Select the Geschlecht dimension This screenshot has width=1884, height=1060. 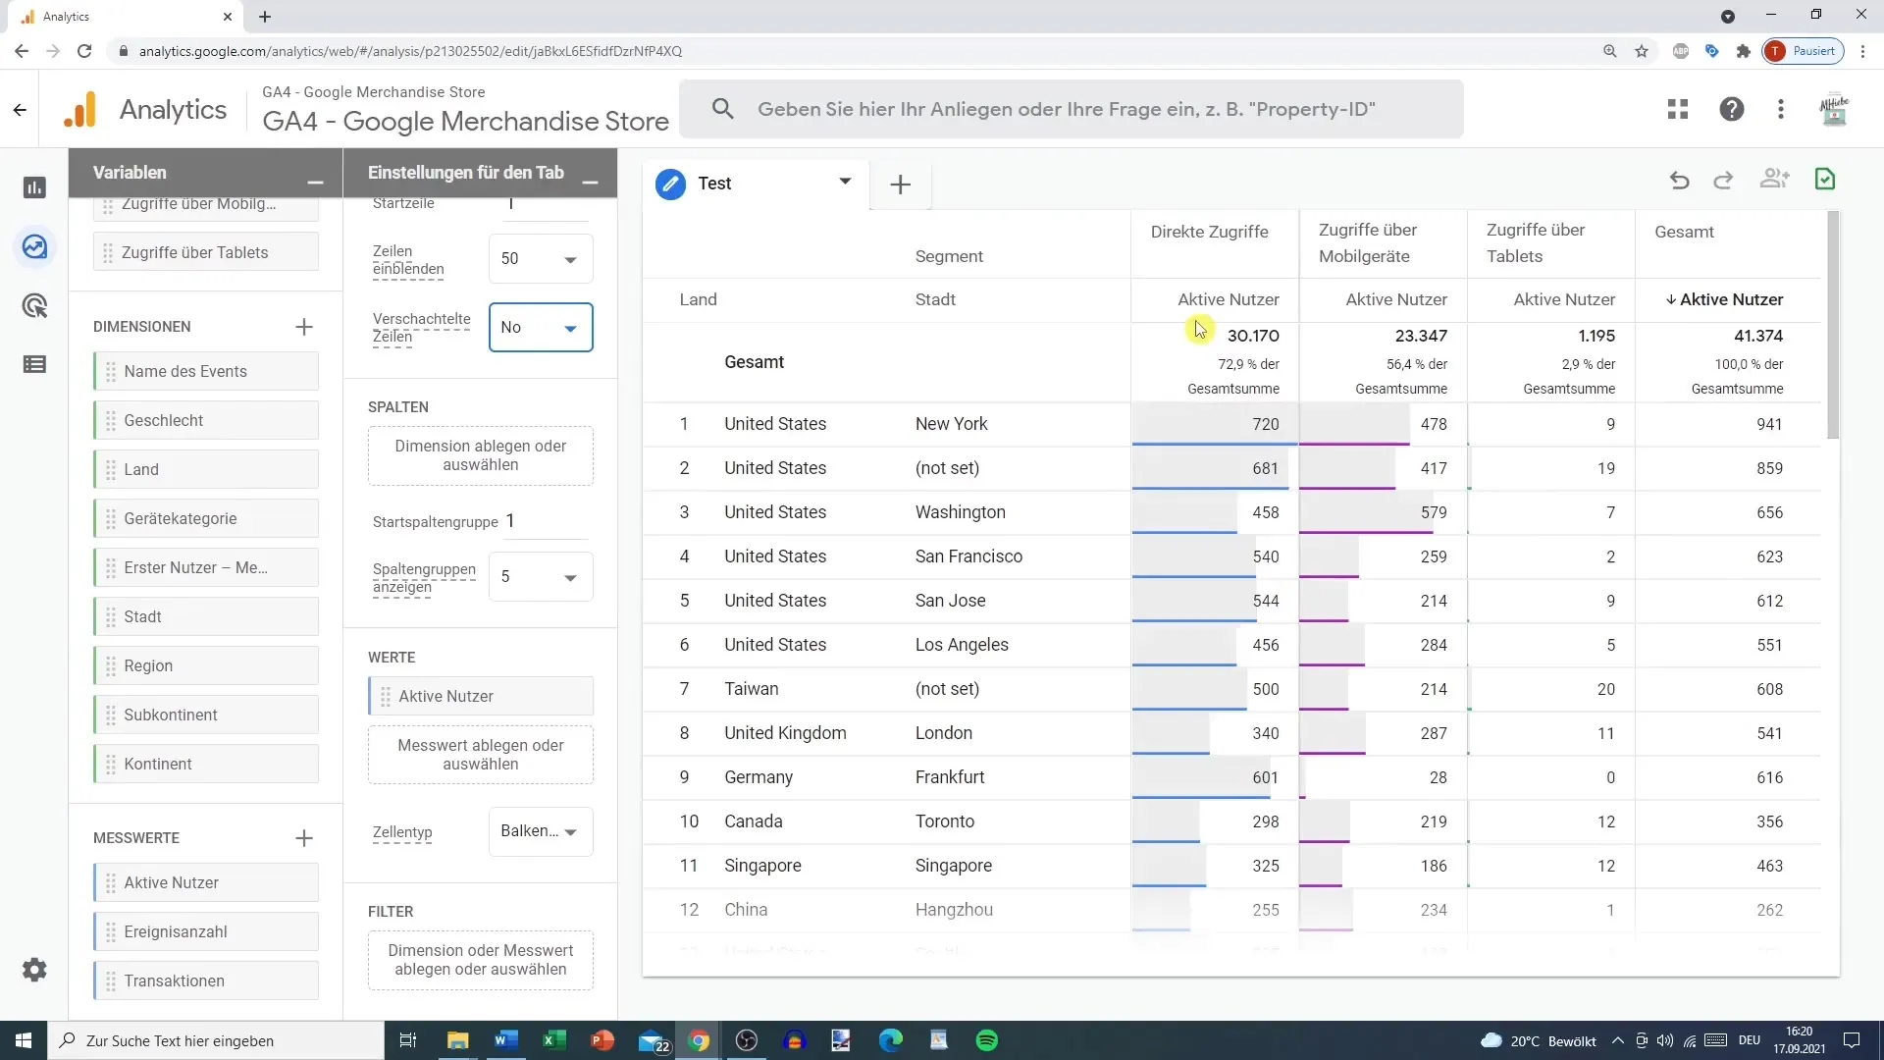pos(206,420)
